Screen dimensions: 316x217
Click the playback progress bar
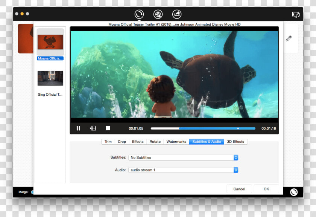[203, 128]
